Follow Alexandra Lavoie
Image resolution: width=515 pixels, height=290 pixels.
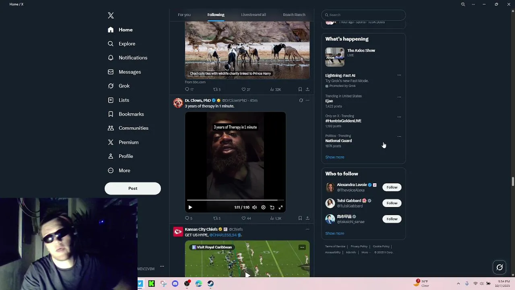coord(392,187)
